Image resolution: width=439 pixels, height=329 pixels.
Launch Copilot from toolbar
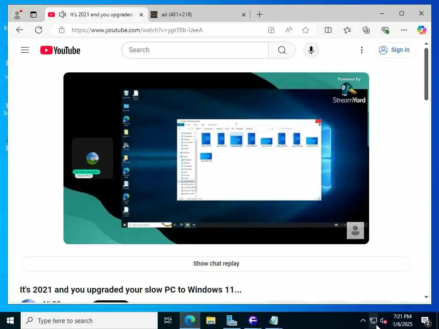point(422,30)
